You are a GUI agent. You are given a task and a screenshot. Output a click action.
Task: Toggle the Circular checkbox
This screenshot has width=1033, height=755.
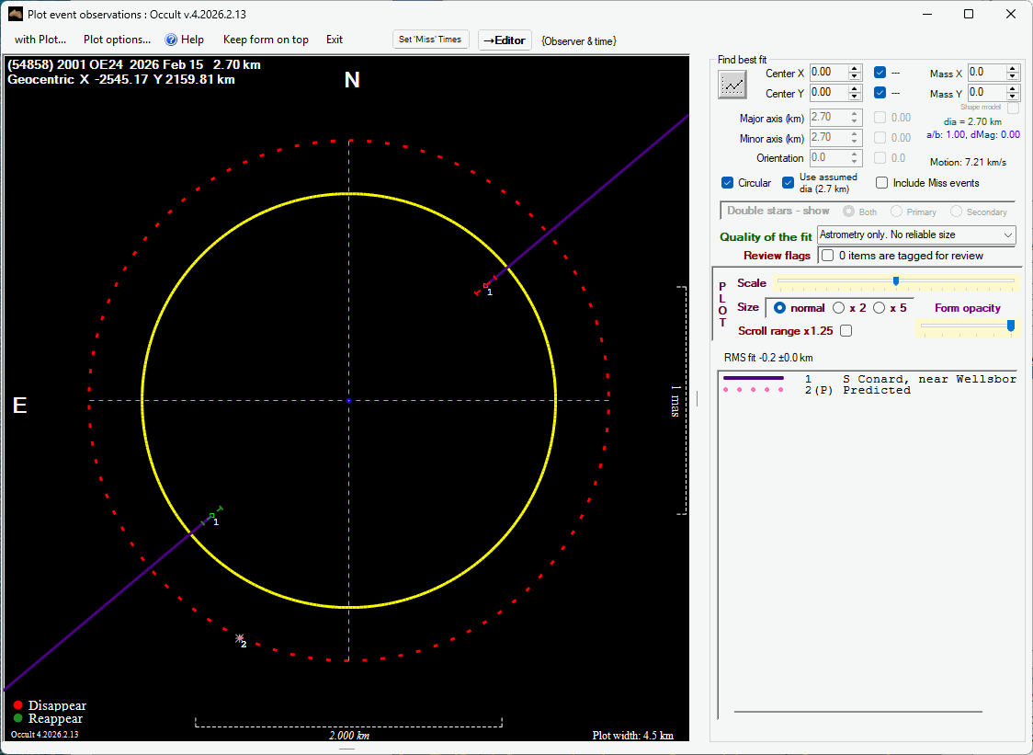coord(728,183)
